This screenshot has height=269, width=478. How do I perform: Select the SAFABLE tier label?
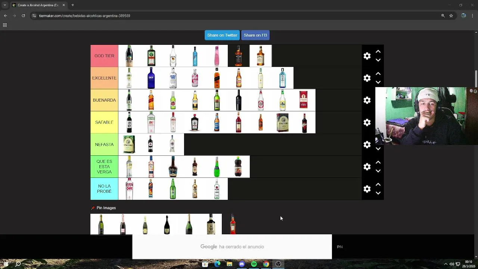point(104,122)
